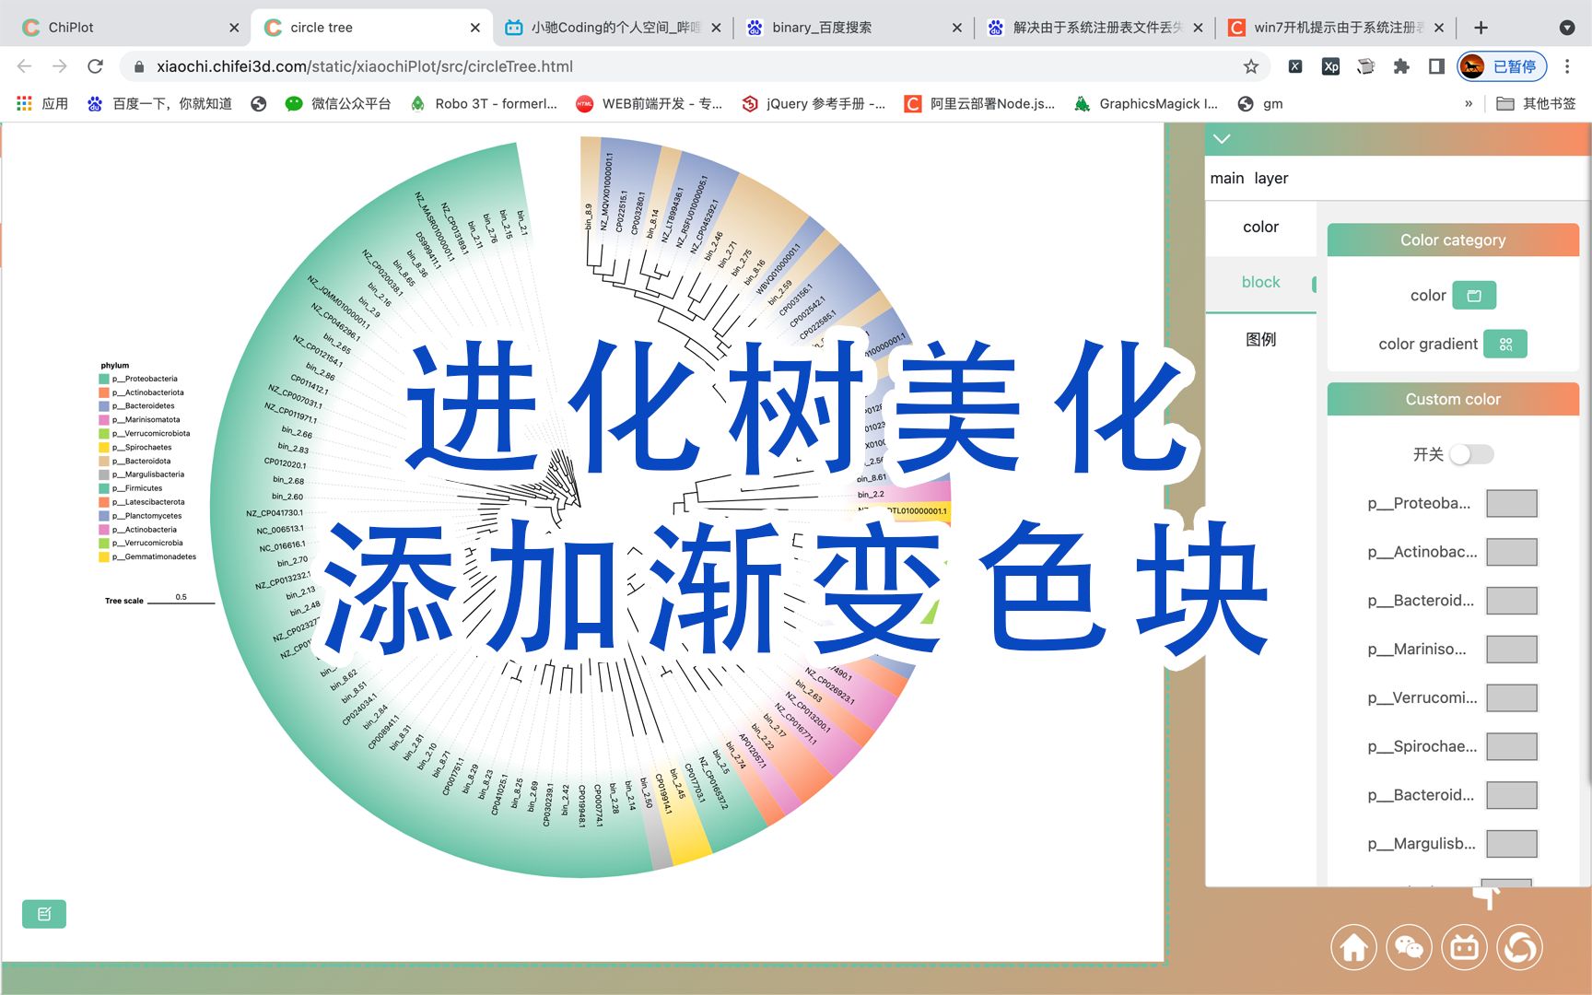Open the gm bookmark

[x=1260, y=104]
